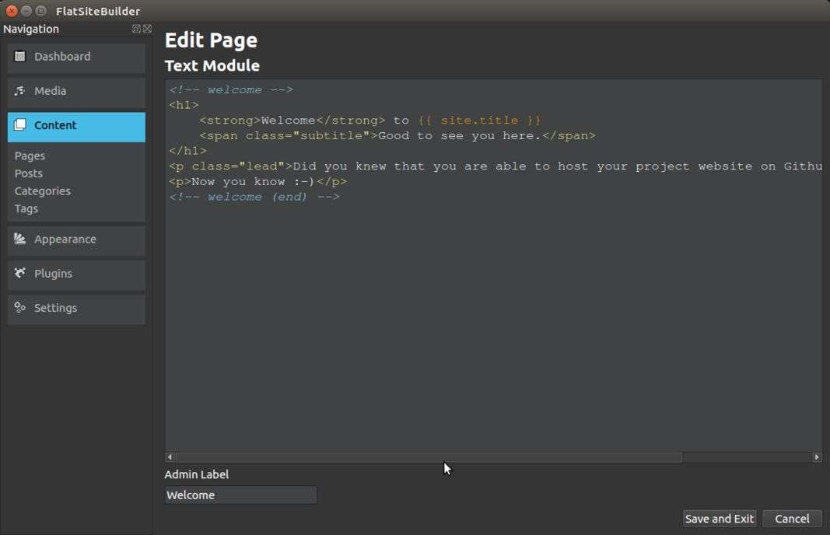Select Categories in the Content submenu
Viewport: 830px width, 535px height.
(43, 191)
